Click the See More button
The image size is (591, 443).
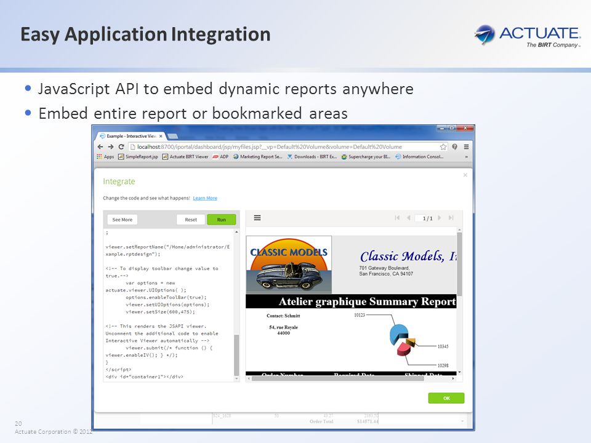[122, 220]
